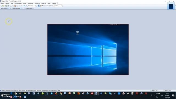176x99 pixels.
Task: Click the Open file folder icon
Action: [x=4, y=6]
